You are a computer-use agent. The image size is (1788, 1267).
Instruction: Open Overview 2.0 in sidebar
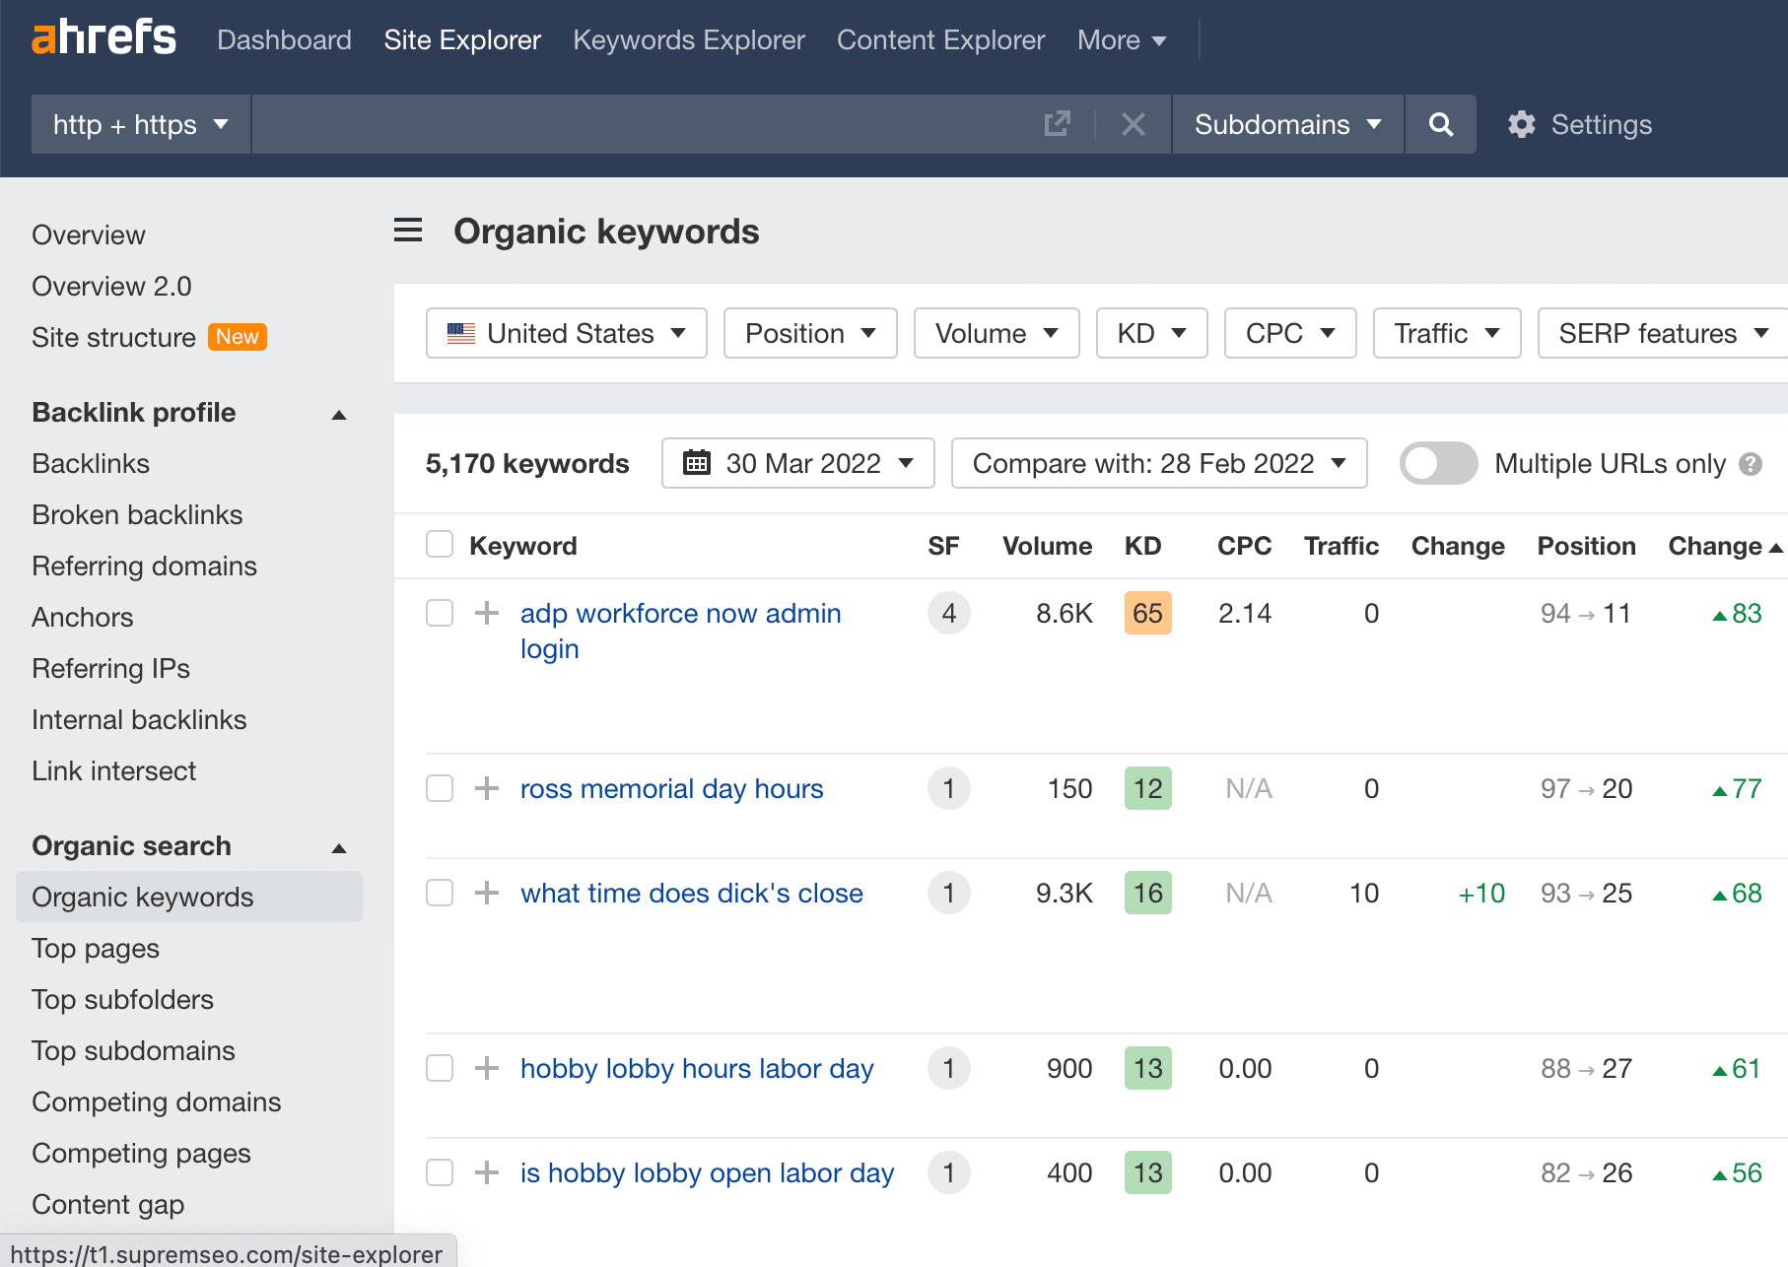(x=111, y=286)
